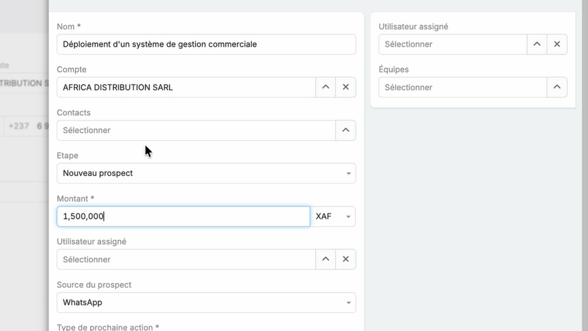Expand the Etape dropdown showing Nouveau prospect
Screen dimensions: 588x331
click(206, 173)
